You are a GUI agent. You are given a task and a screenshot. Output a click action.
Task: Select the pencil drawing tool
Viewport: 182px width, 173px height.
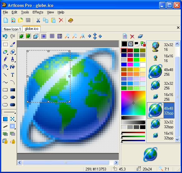pos(5,59)
